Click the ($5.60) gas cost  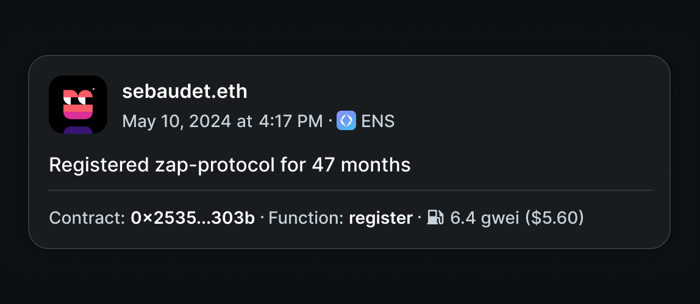click(554, 218)
